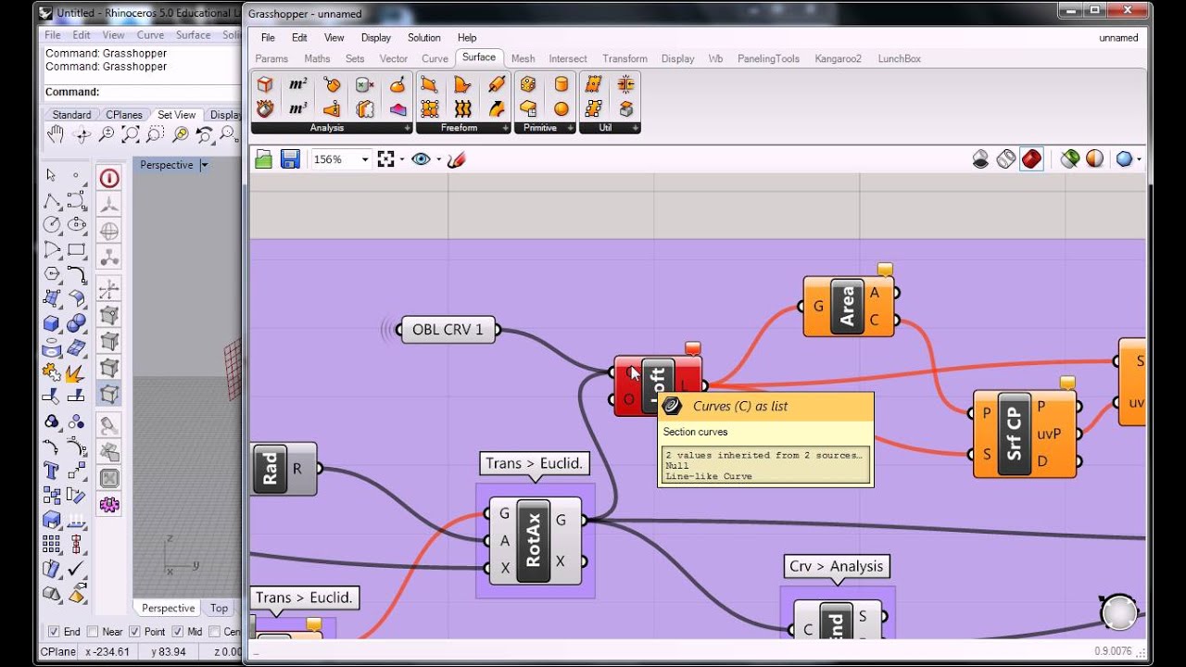Click the Area (m²) component icon
Viewport: 1186px width, 667px height.
click(297, 84)
